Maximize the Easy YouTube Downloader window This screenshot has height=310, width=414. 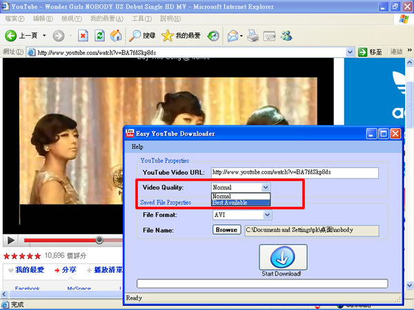point(383,134)
